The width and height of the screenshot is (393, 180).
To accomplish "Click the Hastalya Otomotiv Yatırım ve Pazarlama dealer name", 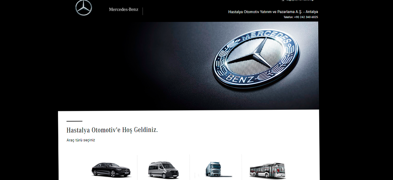I will (x=273, y=12).
